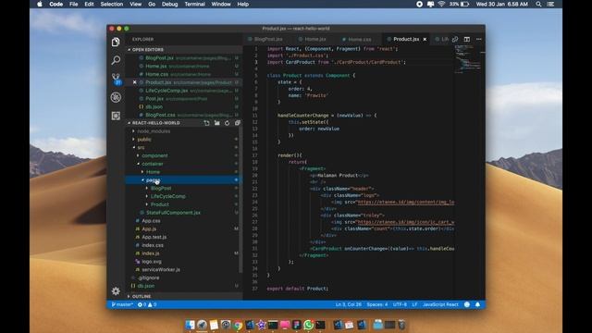Expand the Outline section
Image resolution: width=592 pixels, height=333 pixels.
click(x=142, y=296)
